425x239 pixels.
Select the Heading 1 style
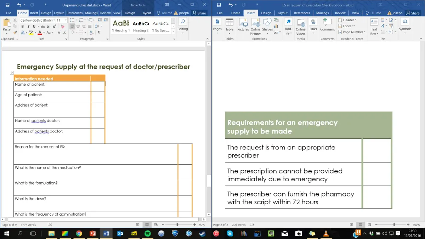tap(121, 26)
